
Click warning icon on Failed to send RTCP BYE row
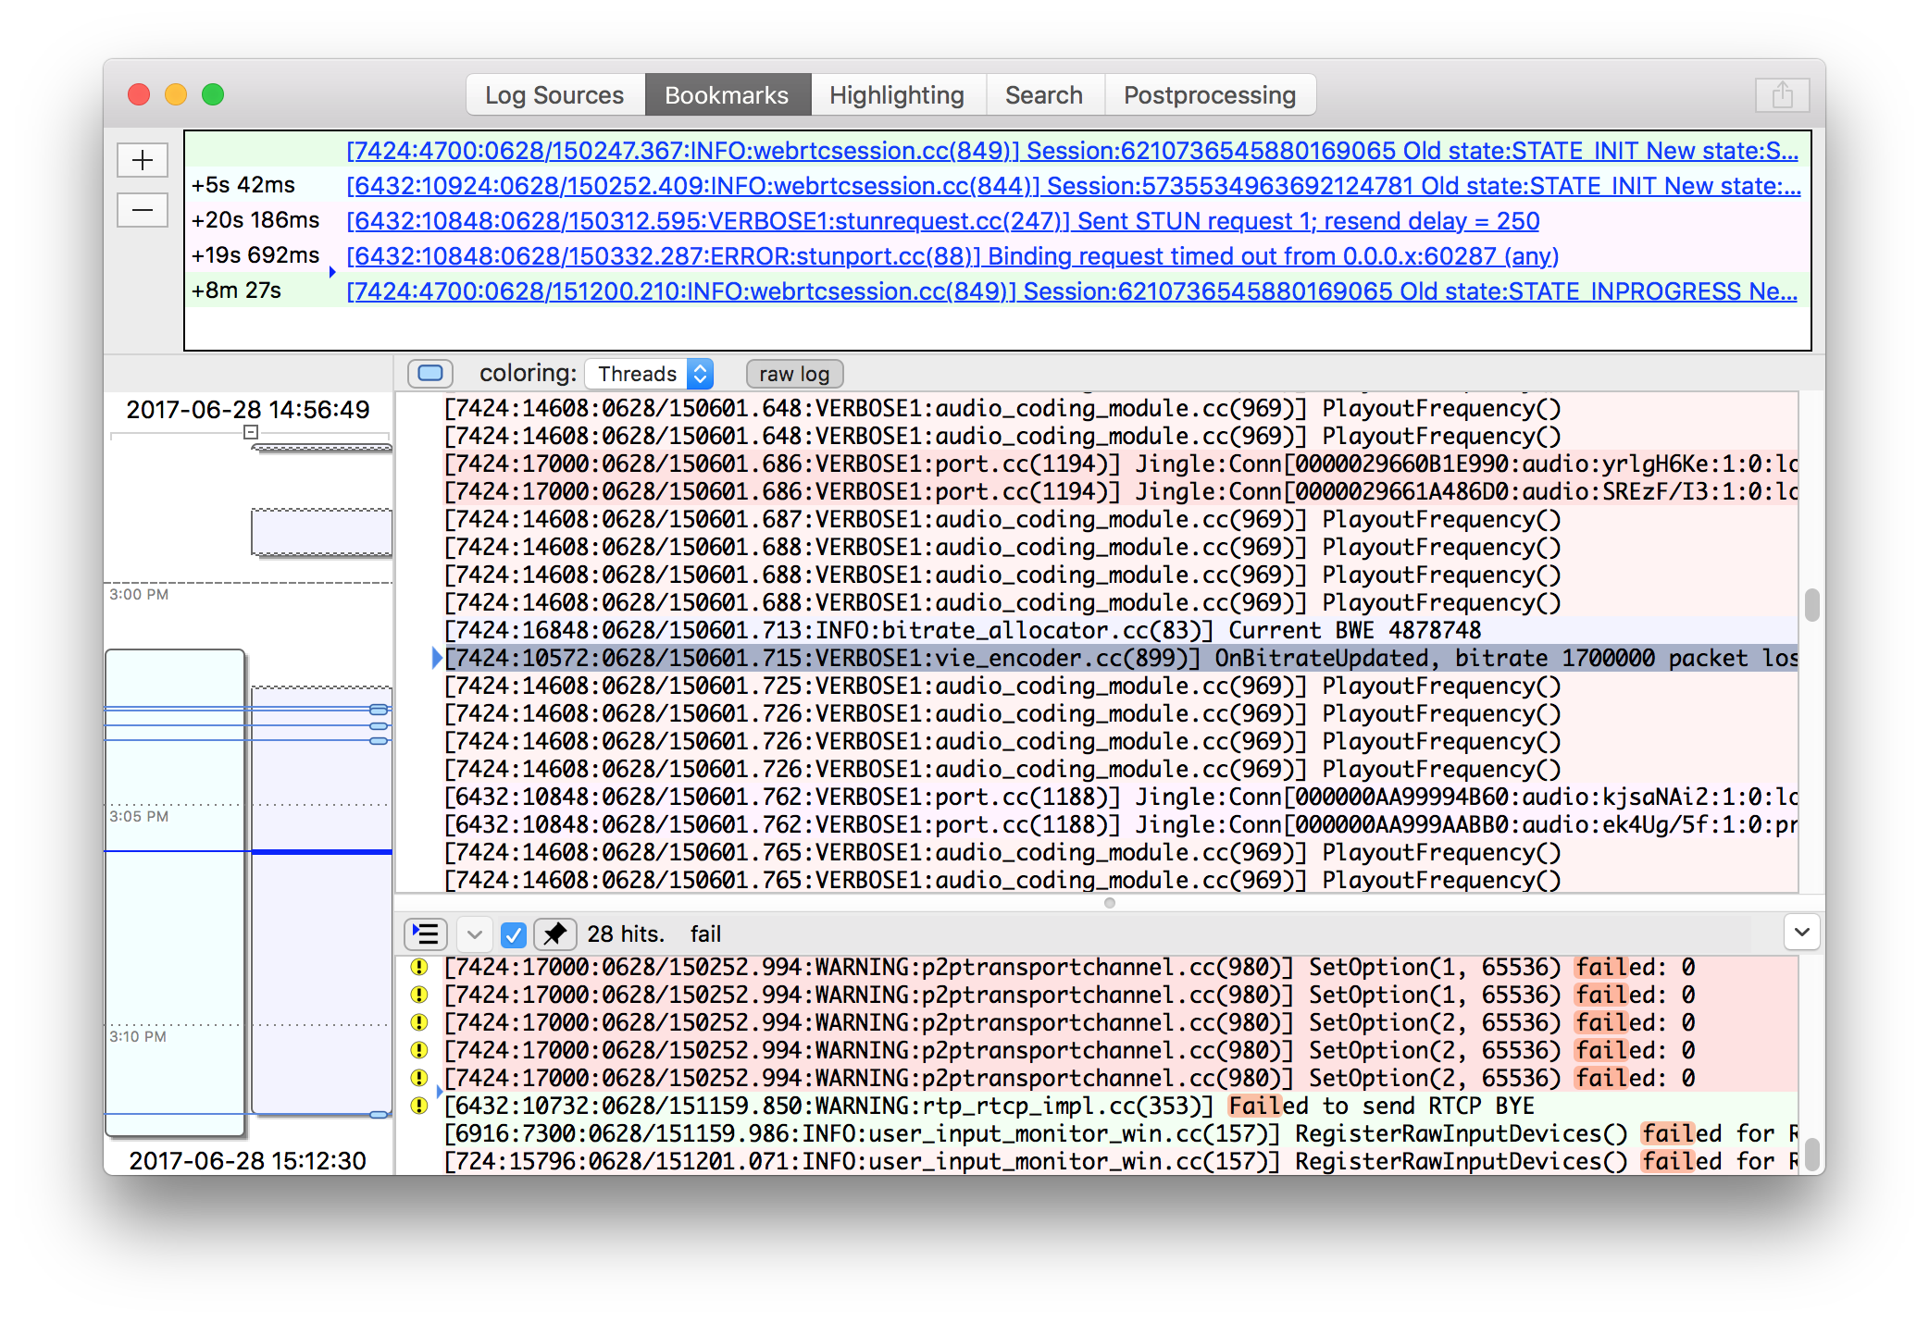pyautogui.click(x=419, y=1106)
